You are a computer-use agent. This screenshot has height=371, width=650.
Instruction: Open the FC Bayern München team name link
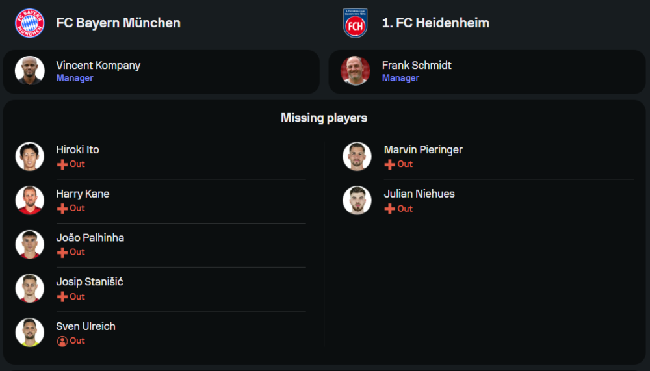coord(118,23)
